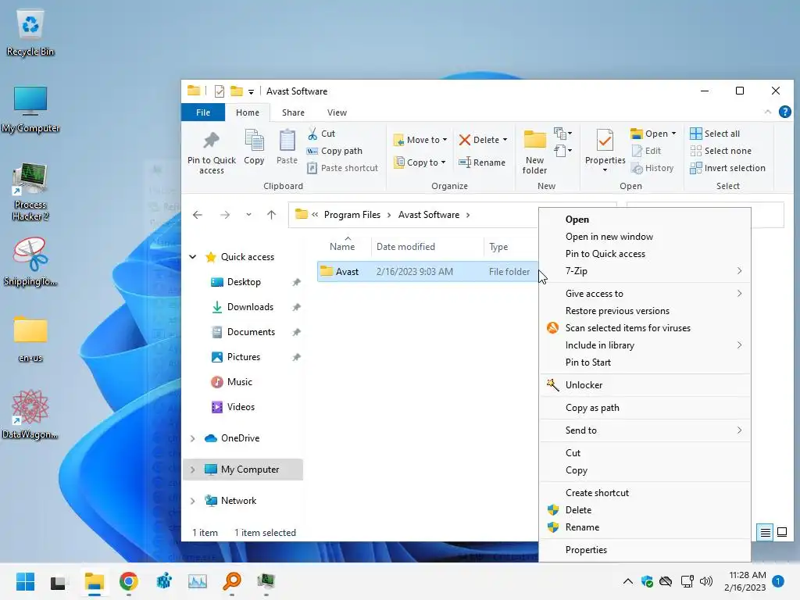The height and width of the screenshot is (600, 800).
Task: Click Program Files in address breadcrumb
Action: pyautogui.click(x=352, y=215)
